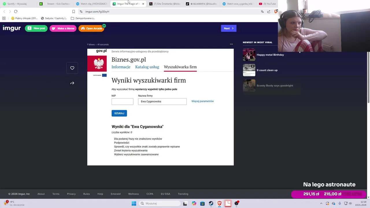This screenshot has width=370, height=208.
Task: Click the taskbar Wyszukaj search box
Action: (160, 203)
